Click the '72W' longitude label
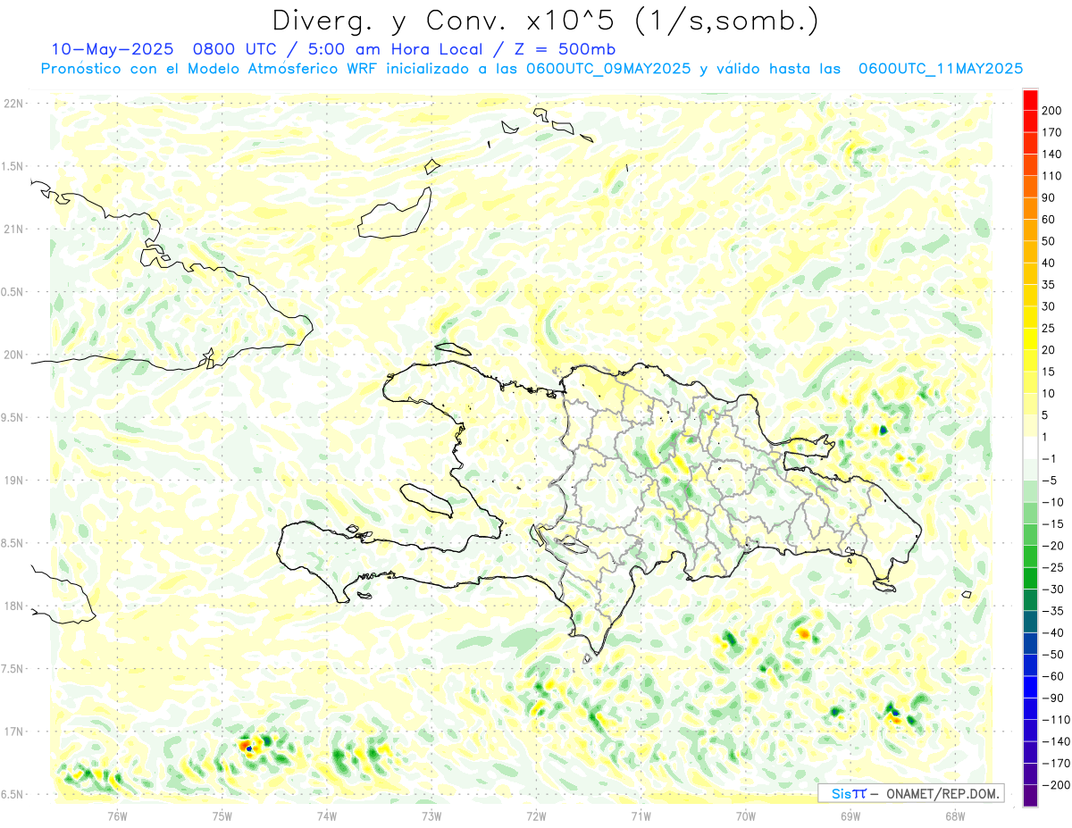The image size is (1072, 828). click(536, 815)
